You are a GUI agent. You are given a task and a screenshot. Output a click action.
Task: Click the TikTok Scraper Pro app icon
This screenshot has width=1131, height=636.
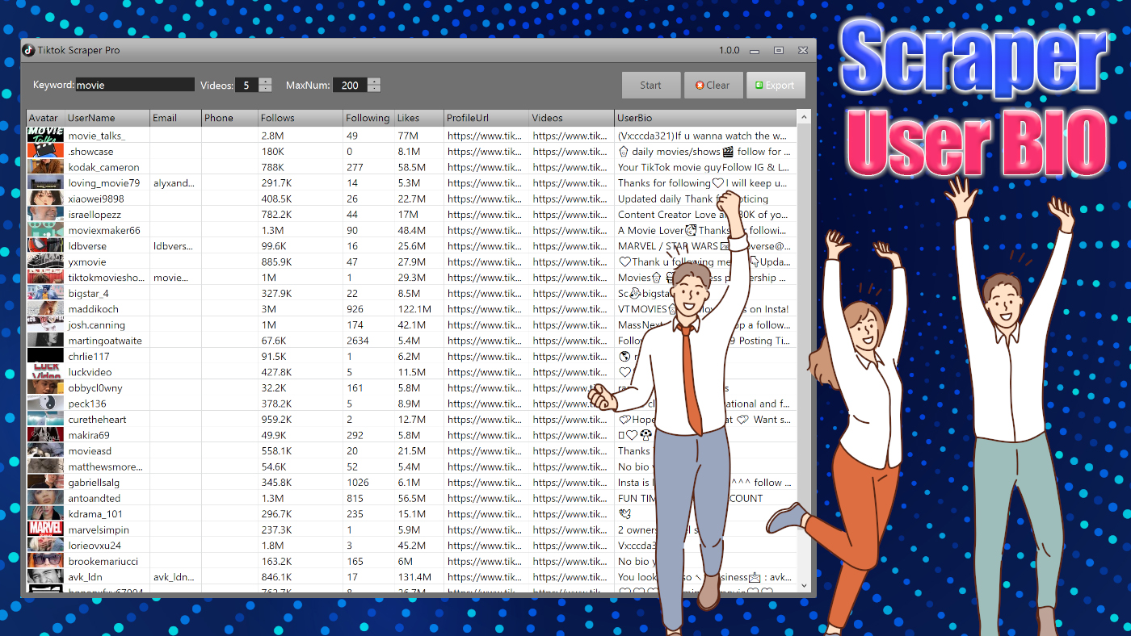click(x=28, y=50)
